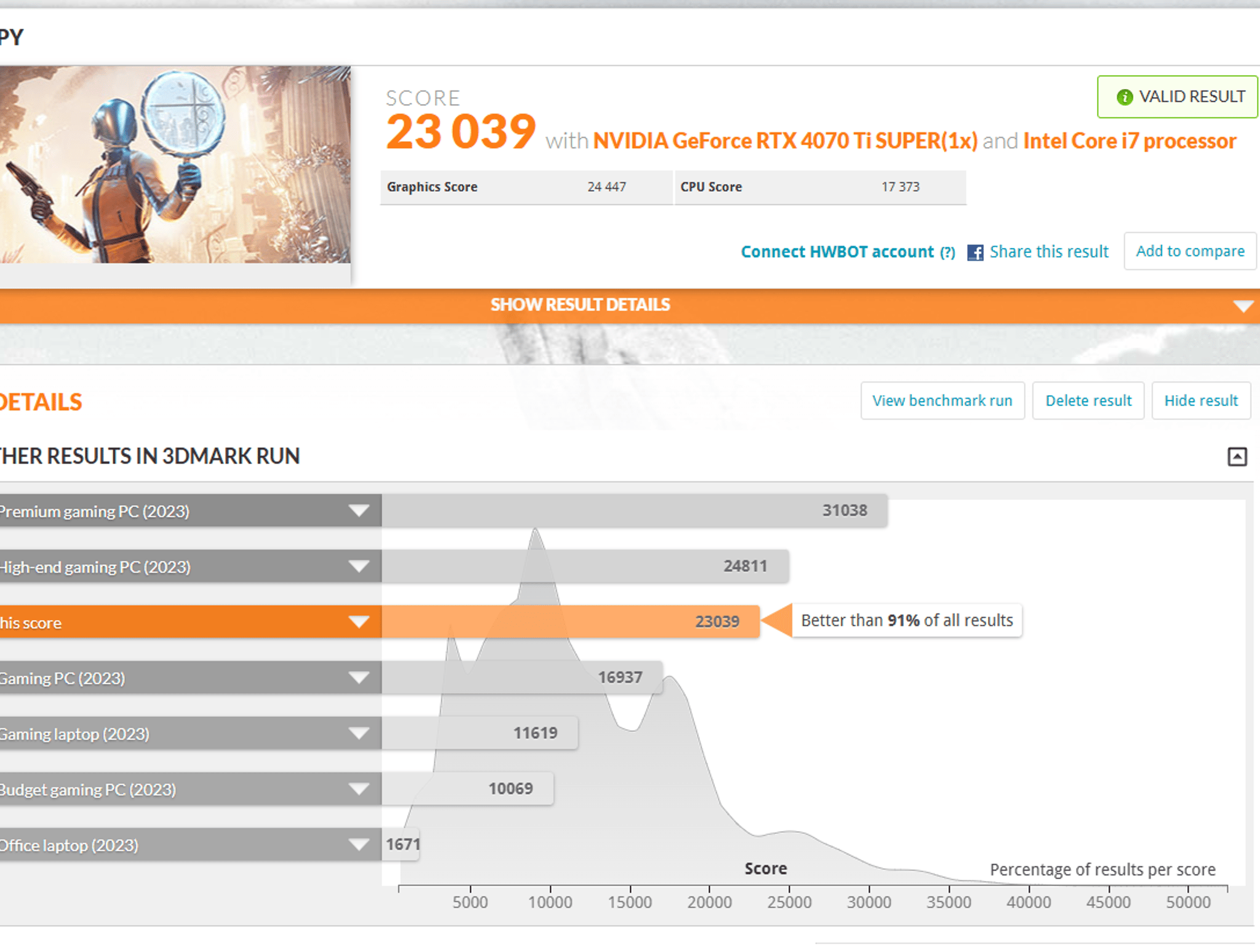
Task: Click the View benchmark run button
Action: [x=943, y=401]
